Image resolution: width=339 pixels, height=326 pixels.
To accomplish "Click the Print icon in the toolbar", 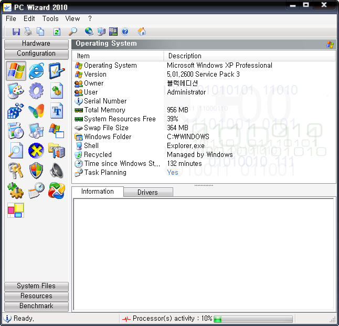I will (28, 32).
